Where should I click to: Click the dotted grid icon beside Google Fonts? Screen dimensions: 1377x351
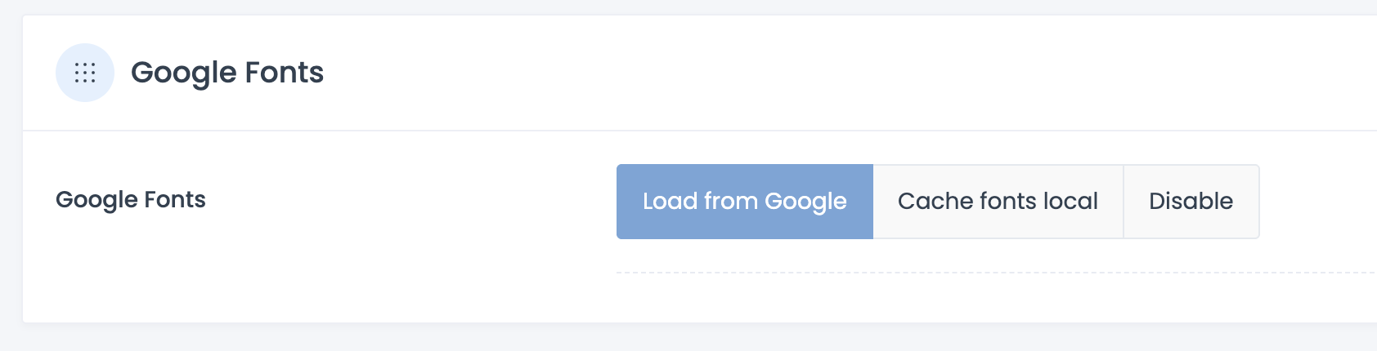click(85, 73)
